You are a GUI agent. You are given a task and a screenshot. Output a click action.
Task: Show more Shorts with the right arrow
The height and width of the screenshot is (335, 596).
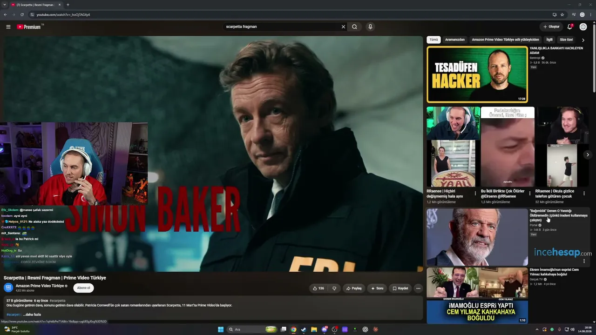588,154
